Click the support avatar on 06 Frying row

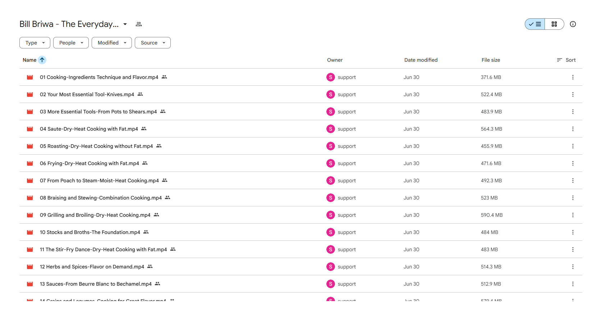(331, 163)
